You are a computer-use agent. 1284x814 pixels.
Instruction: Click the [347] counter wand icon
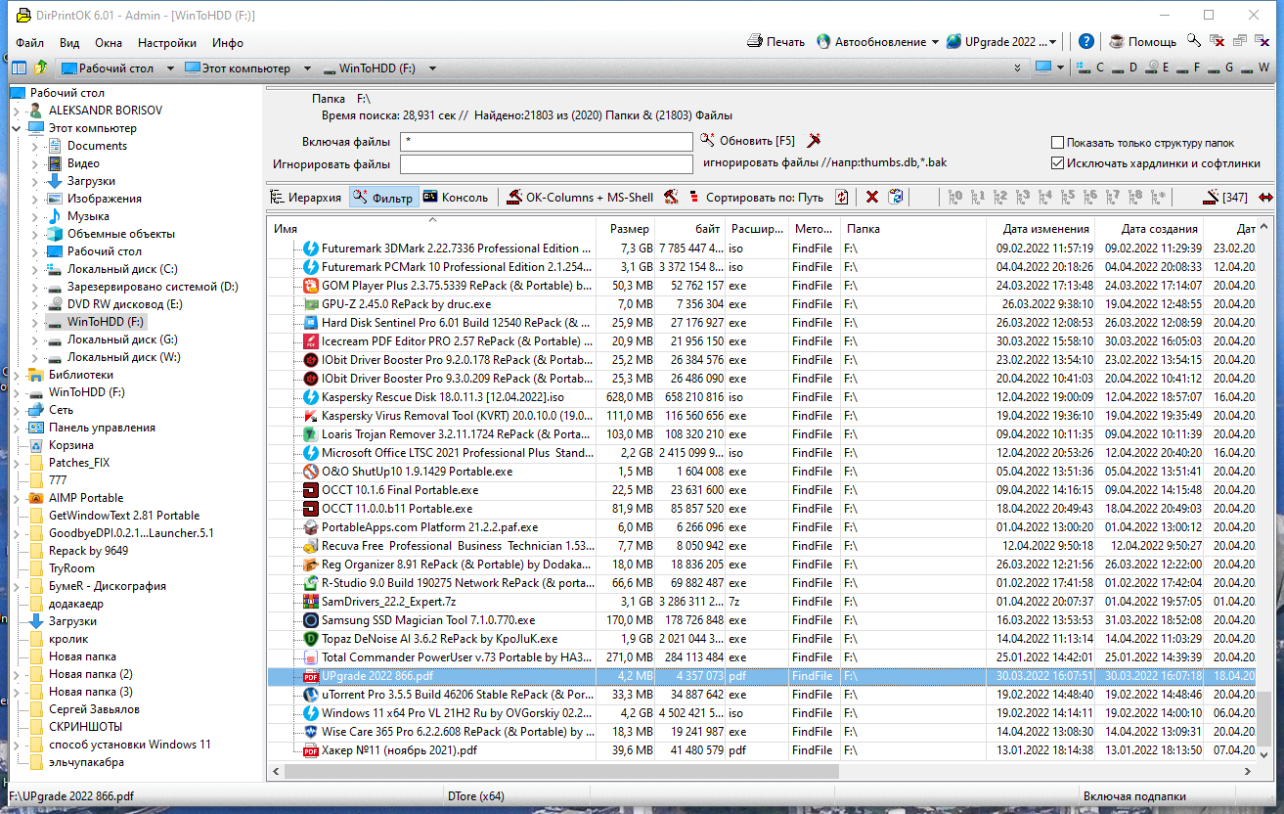coord(1213,196)
